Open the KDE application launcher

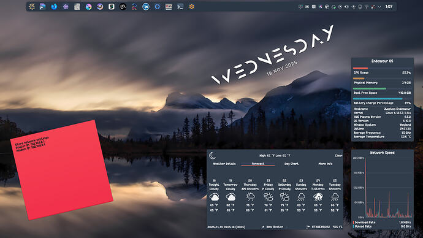pyautogui.click(x=32, y=7)
